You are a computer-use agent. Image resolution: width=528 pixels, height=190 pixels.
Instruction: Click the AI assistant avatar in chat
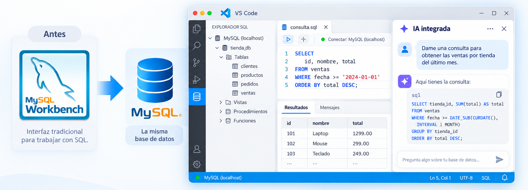point(405,81)
